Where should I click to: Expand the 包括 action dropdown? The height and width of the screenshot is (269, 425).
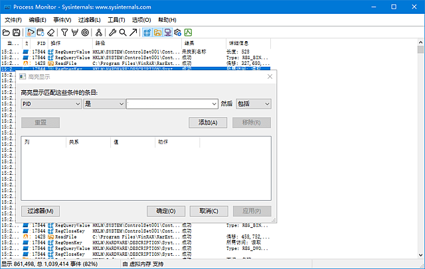tap(254, 104)
